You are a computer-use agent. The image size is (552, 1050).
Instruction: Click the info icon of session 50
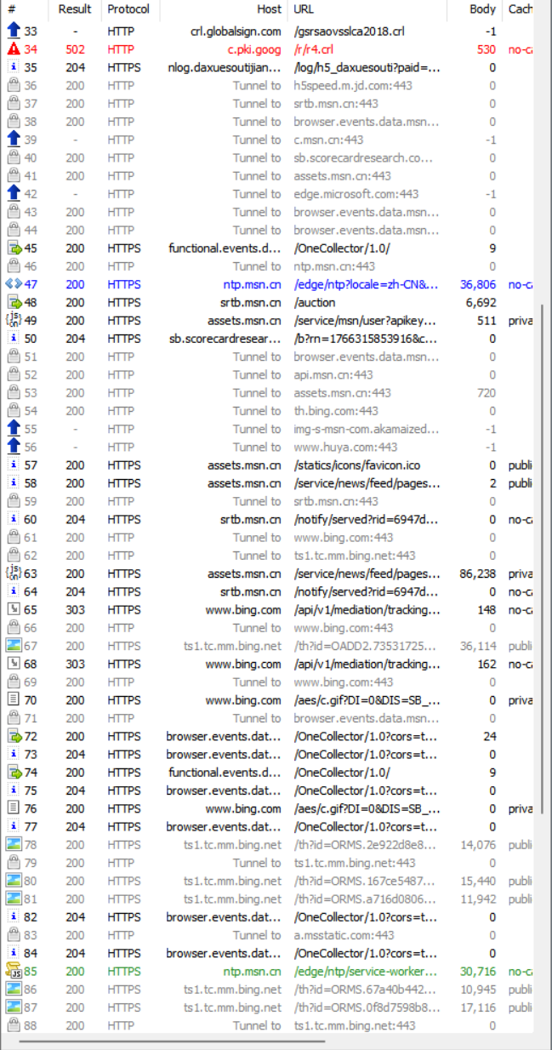point(14,339)
